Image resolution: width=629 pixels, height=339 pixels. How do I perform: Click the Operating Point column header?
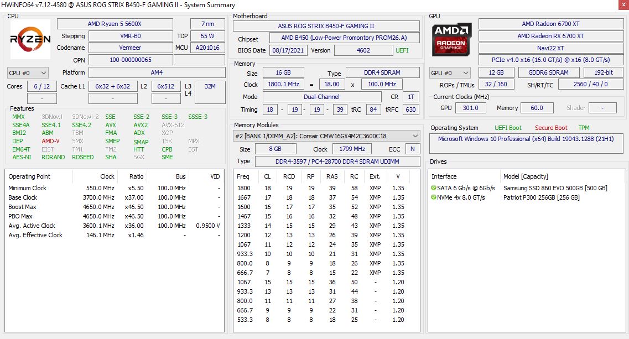tap(39, 176)
